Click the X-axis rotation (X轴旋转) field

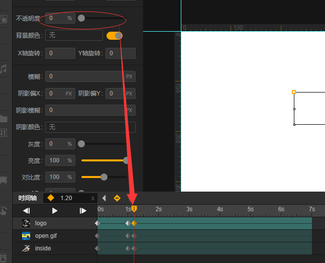(60, 53)
